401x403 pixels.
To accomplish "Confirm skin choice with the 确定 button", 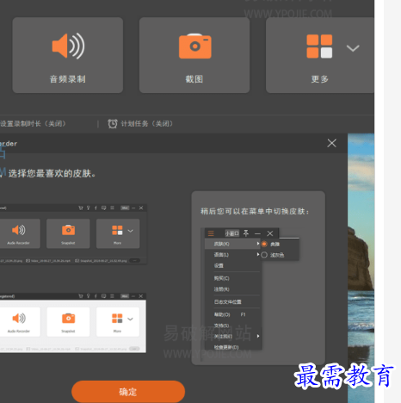I will tap(128, 392).
